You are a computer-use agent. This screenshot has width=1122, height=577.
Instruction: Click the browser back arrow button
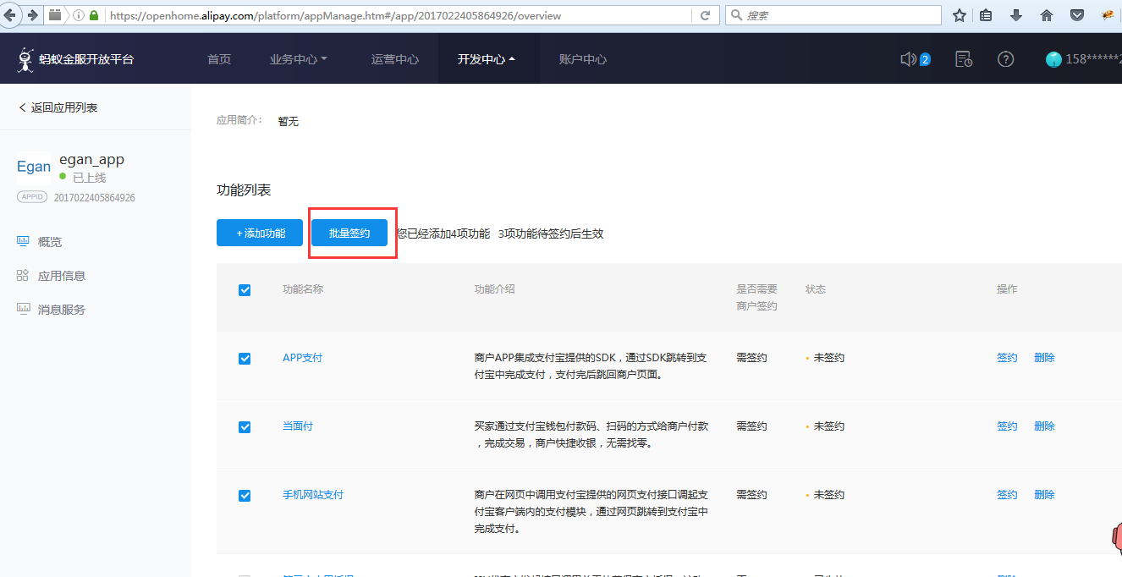[8, 15]
